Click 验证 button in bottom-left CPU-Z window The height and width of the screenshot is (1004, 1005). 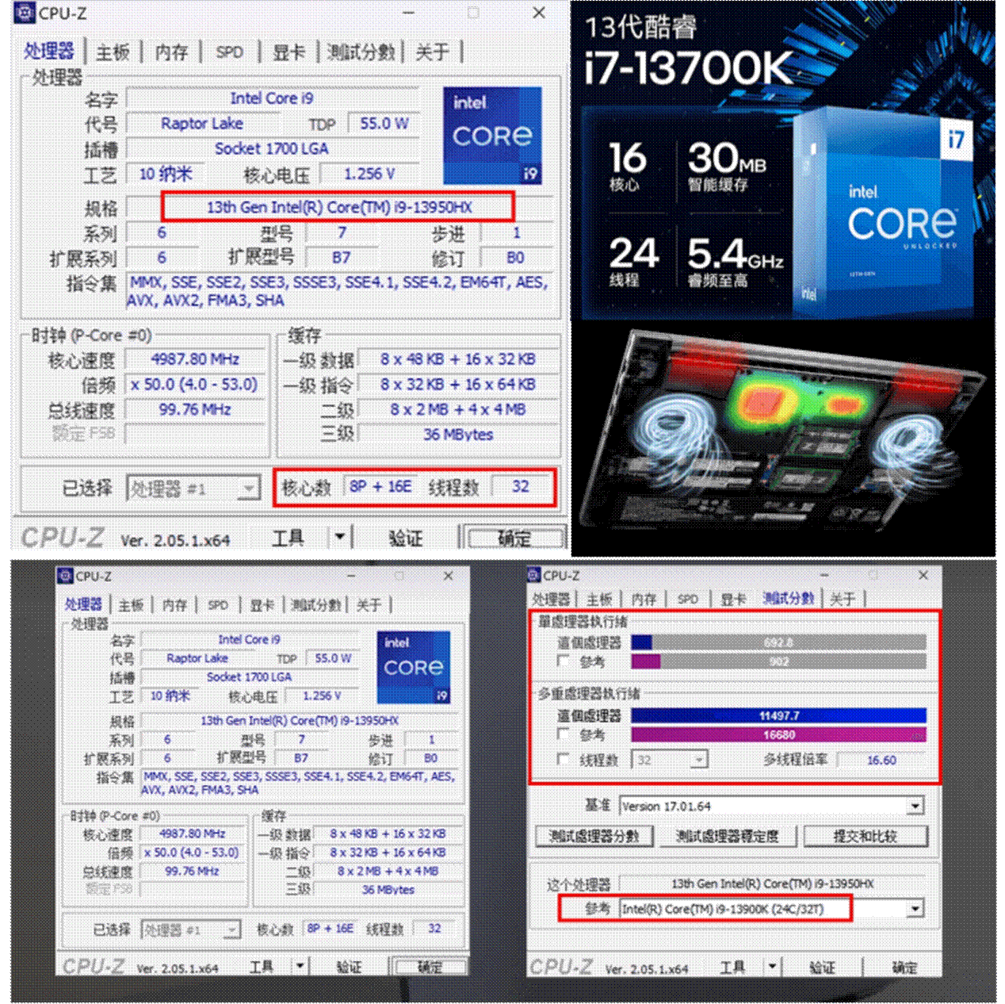(349, 967)
